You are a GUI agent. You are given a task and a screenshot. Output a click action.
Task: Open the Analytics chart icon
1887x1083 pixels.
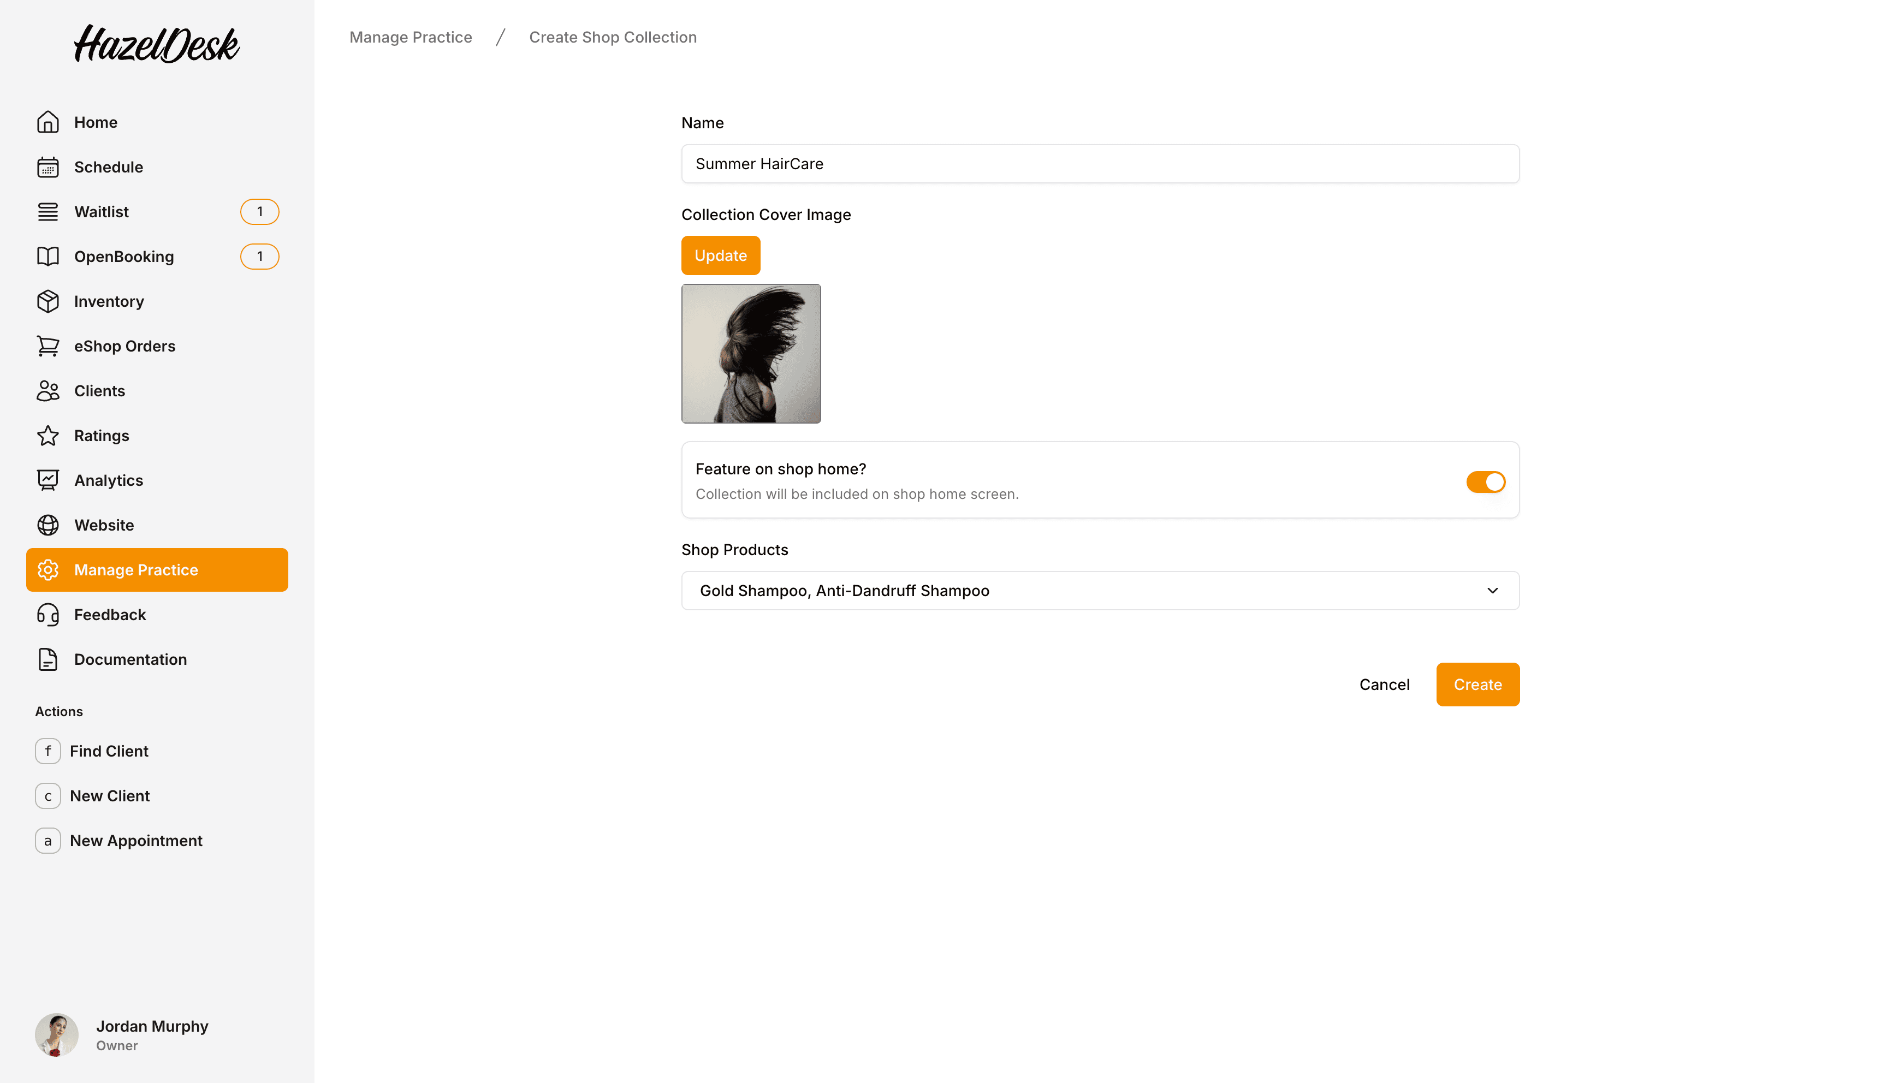click(48, 480)
